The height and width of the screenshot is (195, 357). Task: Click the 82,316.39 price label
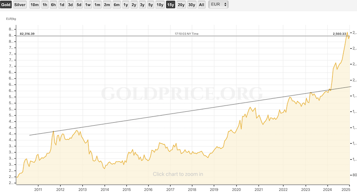click(27, 34)
